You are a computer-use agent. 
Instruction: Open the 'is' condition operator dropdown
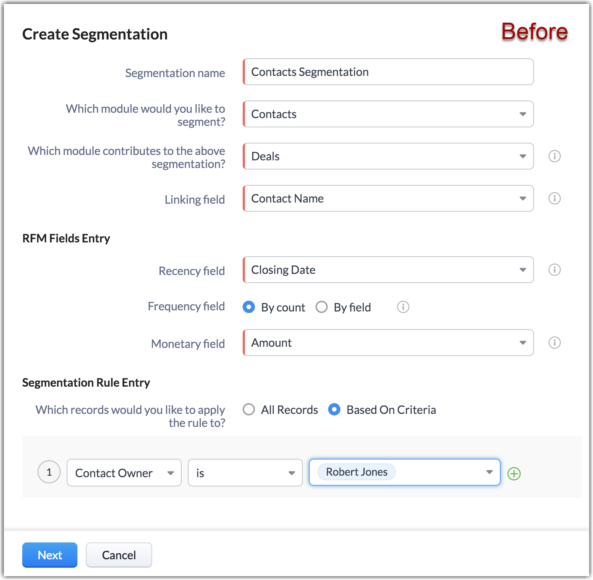pos(245,473)
